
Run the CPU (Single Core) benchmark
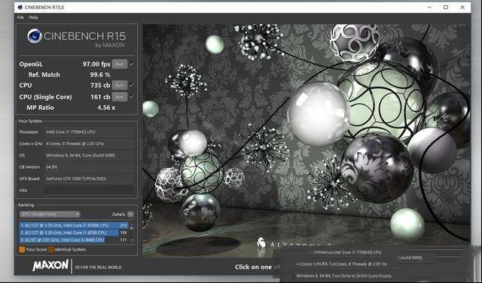120,97
